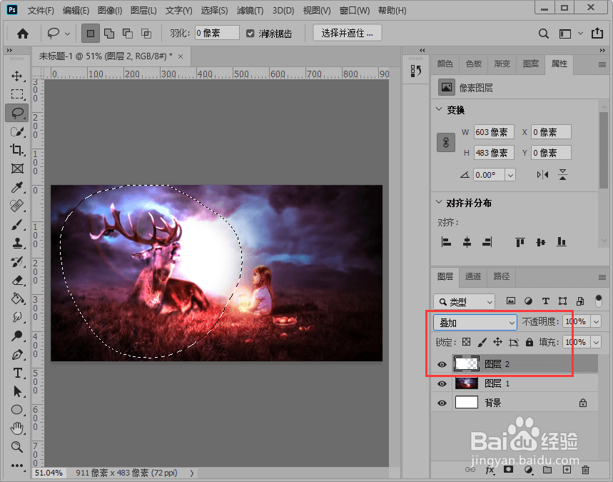This screenshot has height=482, width=613.
Task: Delete layer using trash icon
Action: [x=585, y=470]
